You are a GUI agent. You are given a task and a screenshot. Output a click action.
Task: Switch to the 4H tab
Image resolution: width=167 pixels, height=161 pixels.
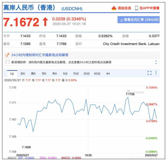[108, 74]
